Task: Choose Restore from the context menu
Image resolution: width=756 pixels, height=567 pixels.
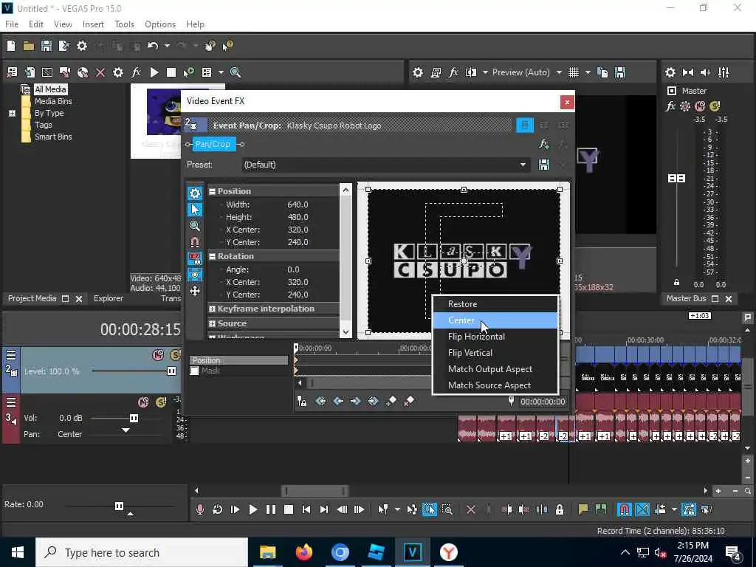Action: [495, 304]
